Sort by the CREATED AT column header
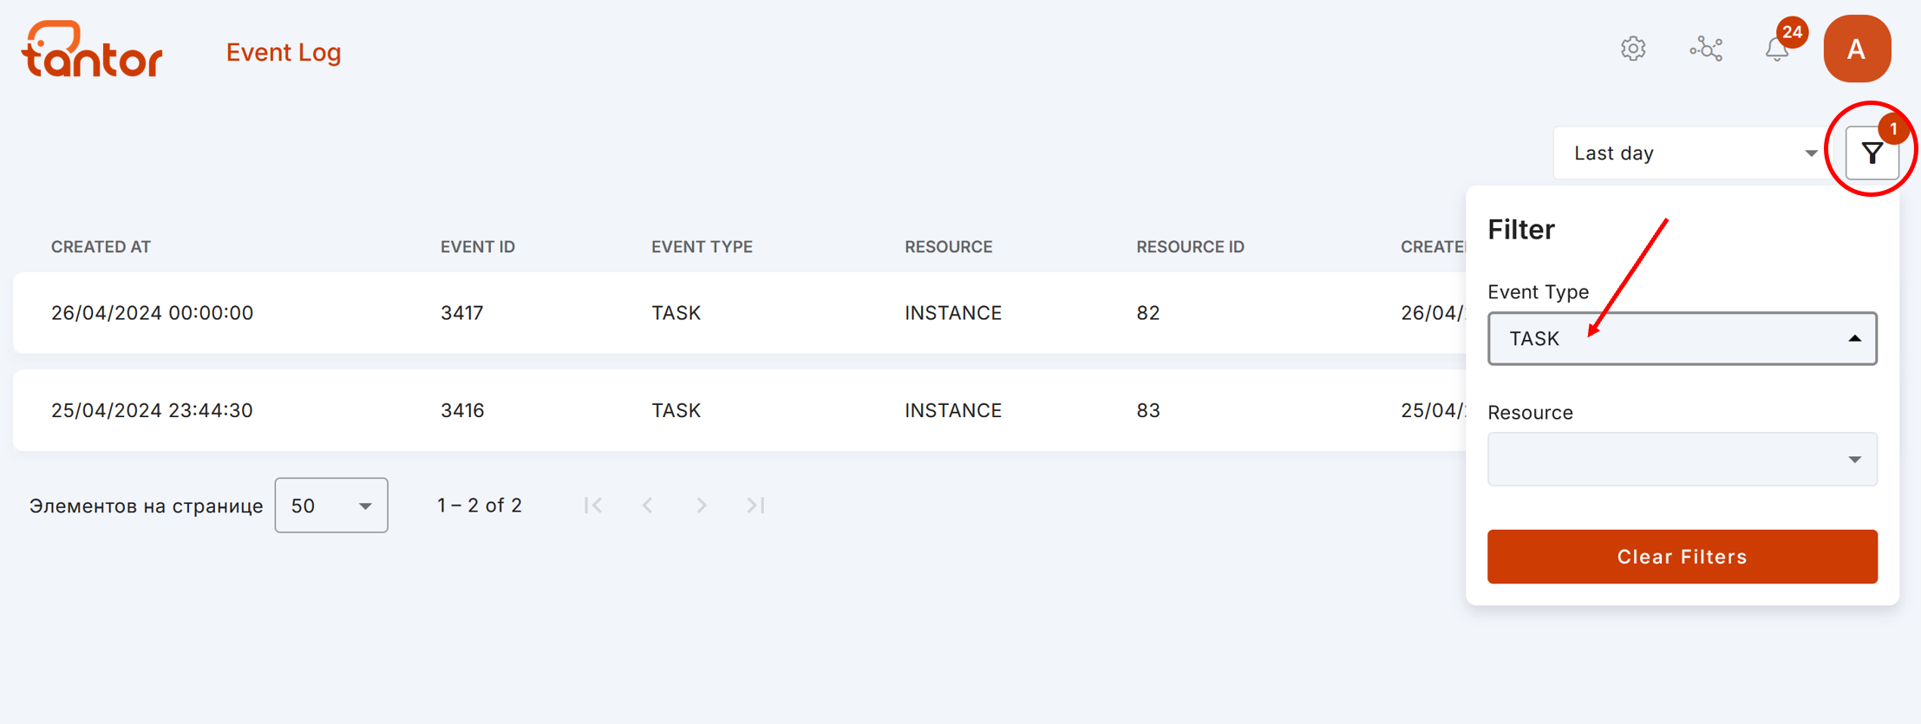1921x724 pixels. click(101, 247)
